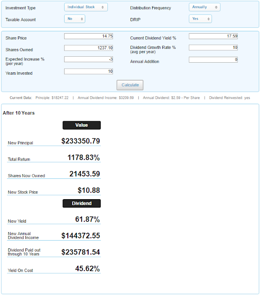260x295 pixels.
Task: Click the 'Years Invested' field label
Action: [19, 73]
